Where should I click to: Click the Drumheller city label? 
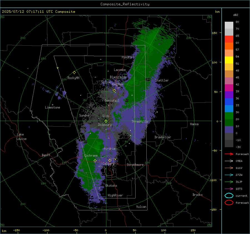click(163, 137)
